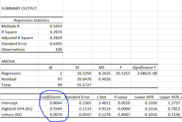Select HighSchl GPA t Stat 4.9124
Image resolution: width=182 pixels, height=122 pixels.
coord(104,109)
